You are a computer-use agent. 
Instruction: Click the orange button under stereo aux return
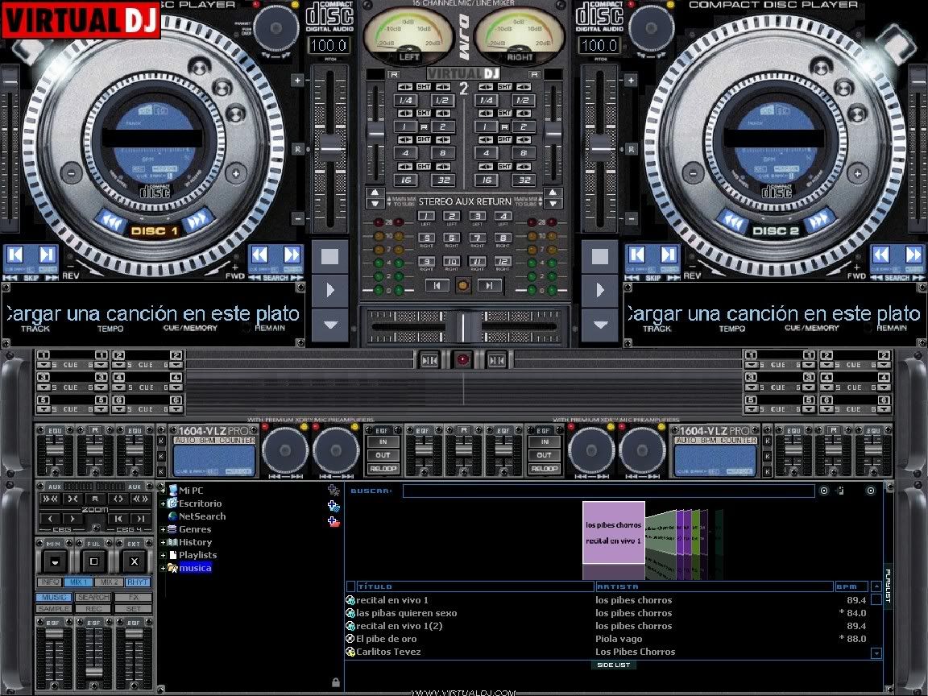(463, 285)
